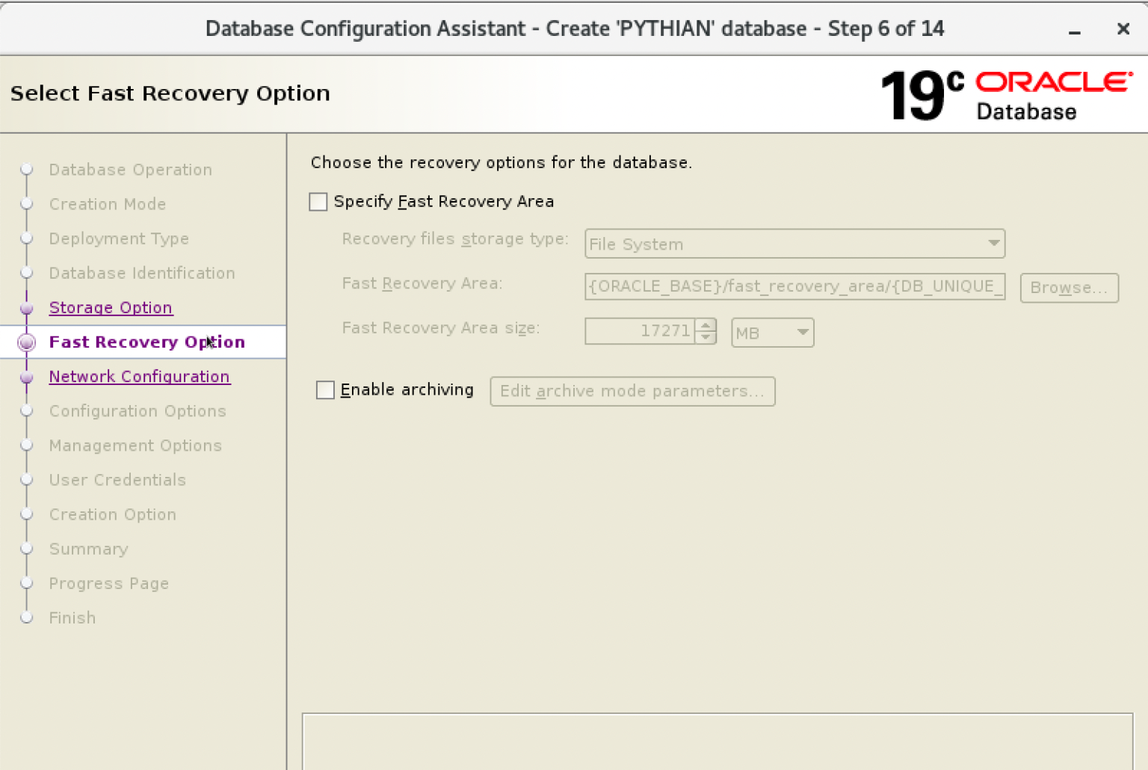Click the Fast Recovery Area path field
Viewport: 1148px width, 770px height.
tap(794, 286)
